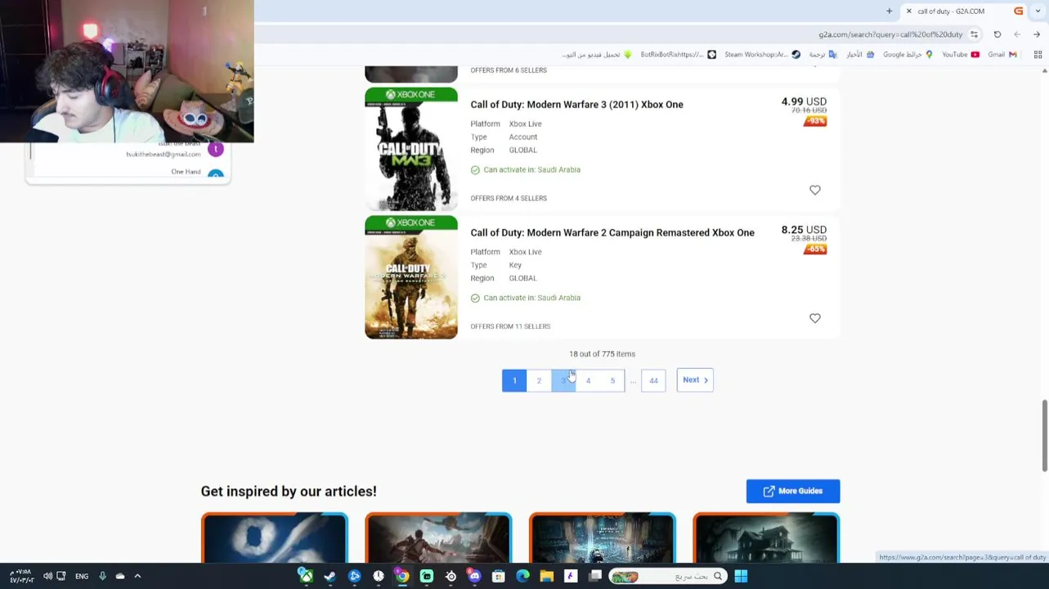Click the 4.99 USD price
1049x589 pixels.
pyautogui.click(x=804, y=101)
